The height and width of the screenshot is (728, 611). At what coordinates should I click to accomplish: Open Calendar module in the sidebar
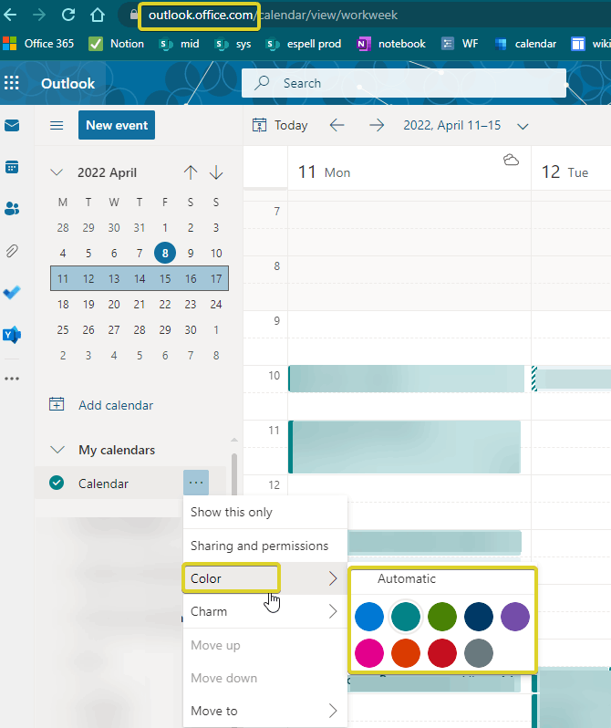[x=12, y=167]
